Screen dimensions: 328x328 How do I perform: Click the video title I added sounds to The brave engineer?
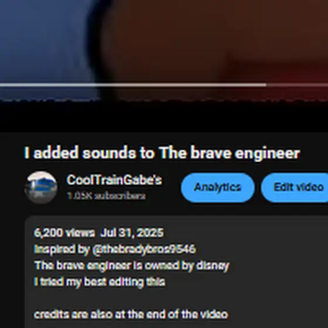[x=162, y=153]
